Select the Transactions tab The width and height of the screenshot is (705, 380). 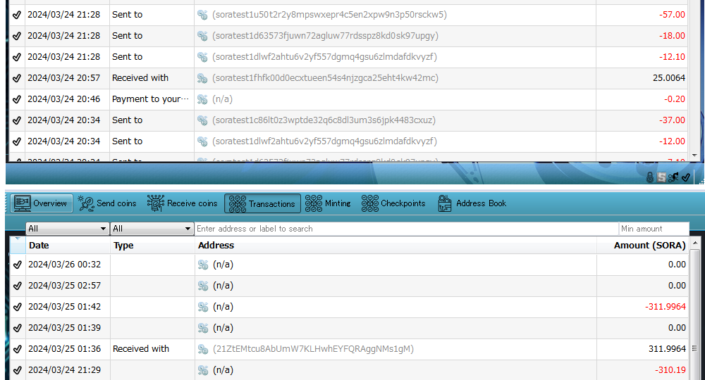(262, 203)
